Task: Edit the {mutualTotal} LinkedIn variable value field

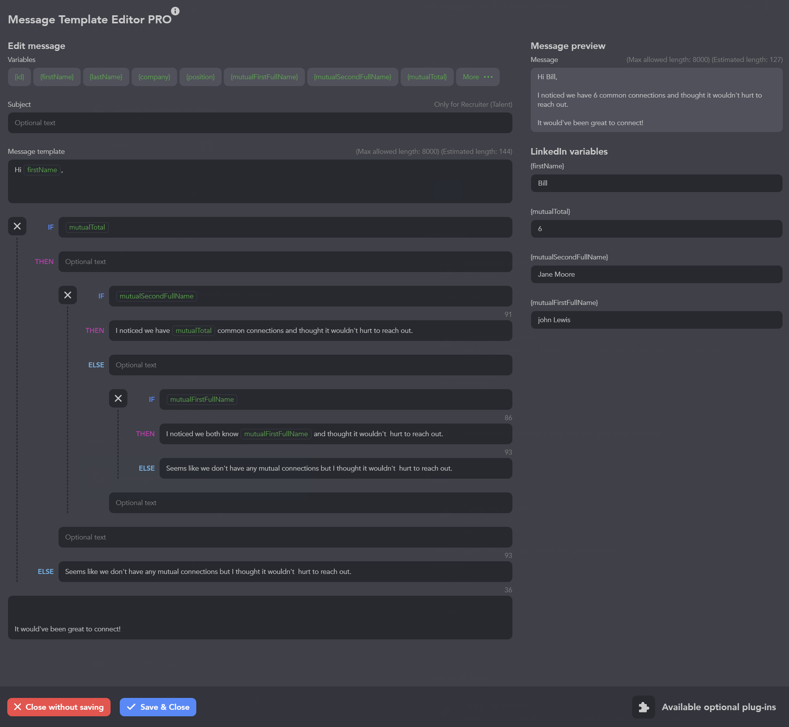Action: pos(656,228)
